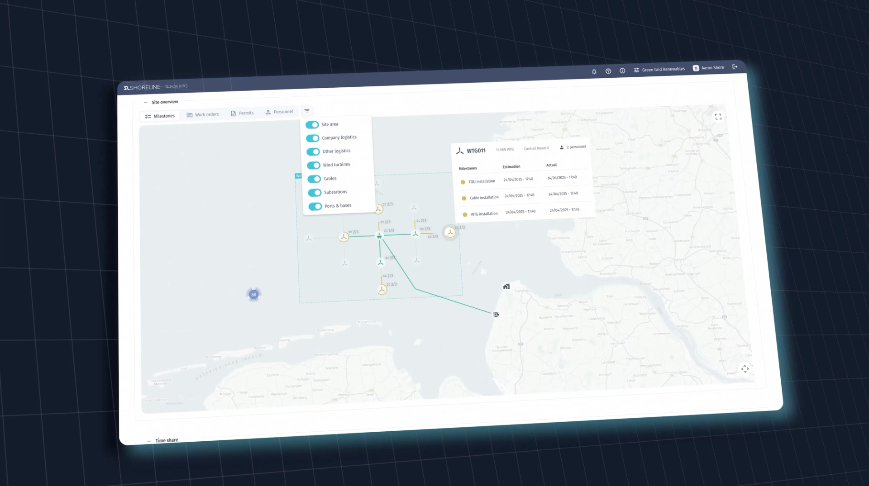Click the recenter map crosshair icon
869x486 pixels.
point(745,369)
